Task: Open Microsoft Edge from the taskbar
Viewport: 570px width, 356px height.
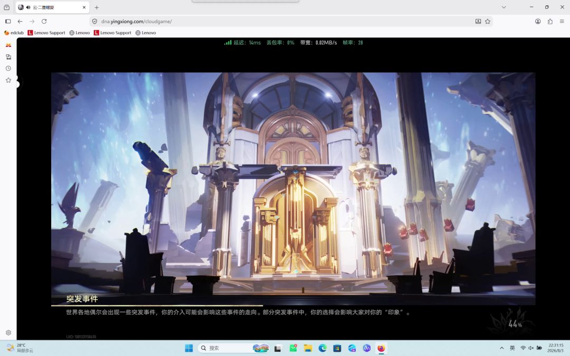Action: pyautogui.click(x=322, y=348)
